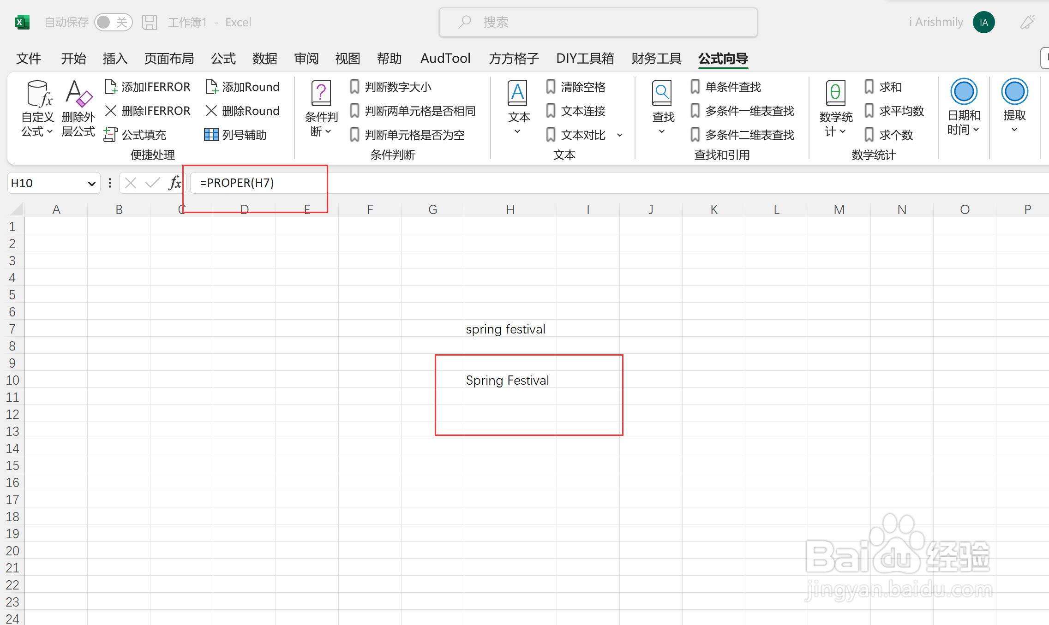Image resolution: width=1049 pixels, height=625 pixels.
Task: Select 求个数 count formula
Action: tap(889, 135)
